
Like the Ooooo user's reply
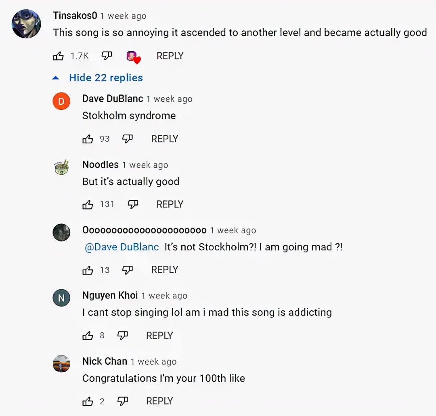tap(88, 270)
